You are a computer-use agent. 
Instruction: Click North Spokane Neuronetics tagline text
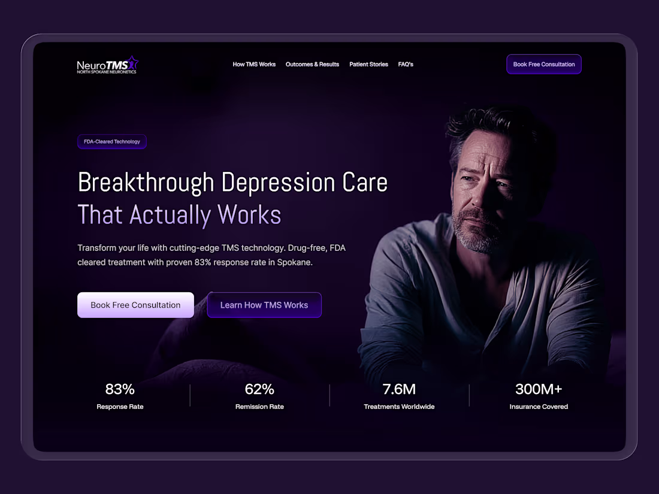[x=106, y=72]
